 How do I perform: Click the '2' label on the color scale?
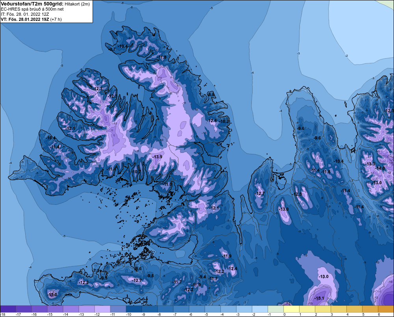tap(316, 315)
